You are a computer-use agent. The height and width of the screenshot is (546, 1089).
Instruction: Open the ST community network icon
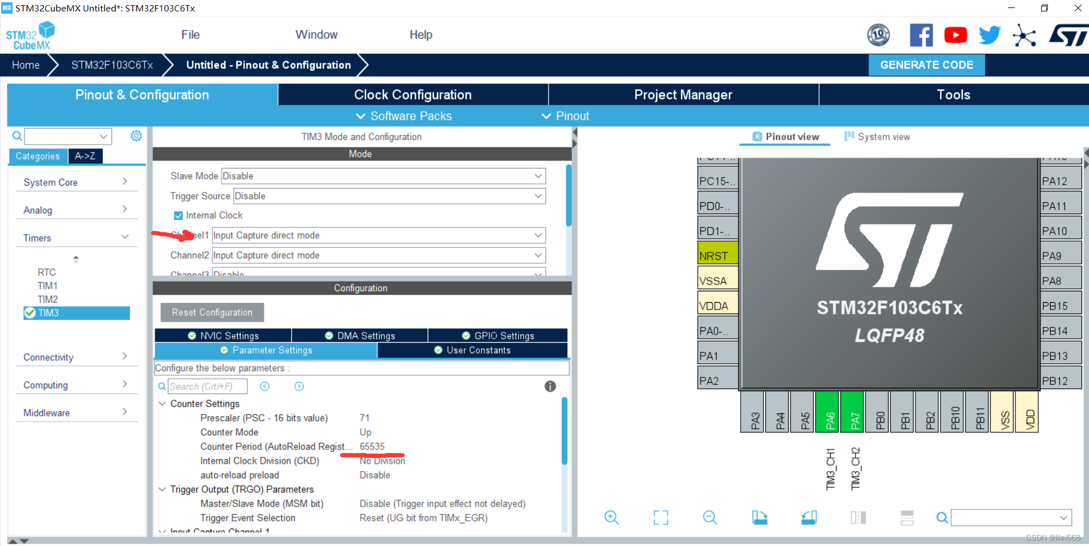[1024, 35]
